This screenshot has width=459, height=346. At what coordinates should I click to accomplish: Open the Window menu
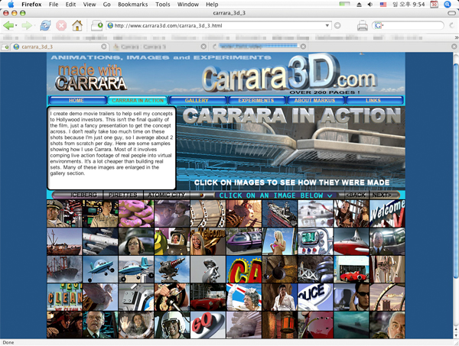188,5
